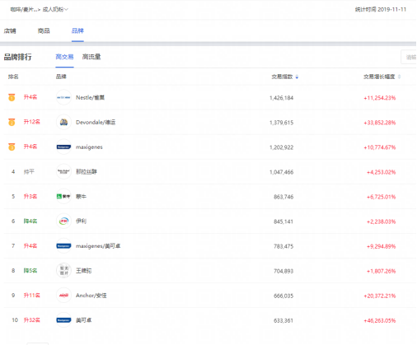Open the Nestle/雀巢 brand name
This screenshot has width=417, height=345.
click(90, 97)
